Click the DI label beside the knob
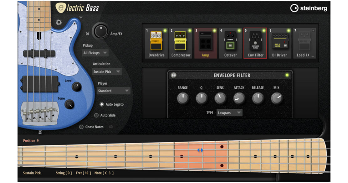This screenshot has width=348, height=183. tap(87, 34)
